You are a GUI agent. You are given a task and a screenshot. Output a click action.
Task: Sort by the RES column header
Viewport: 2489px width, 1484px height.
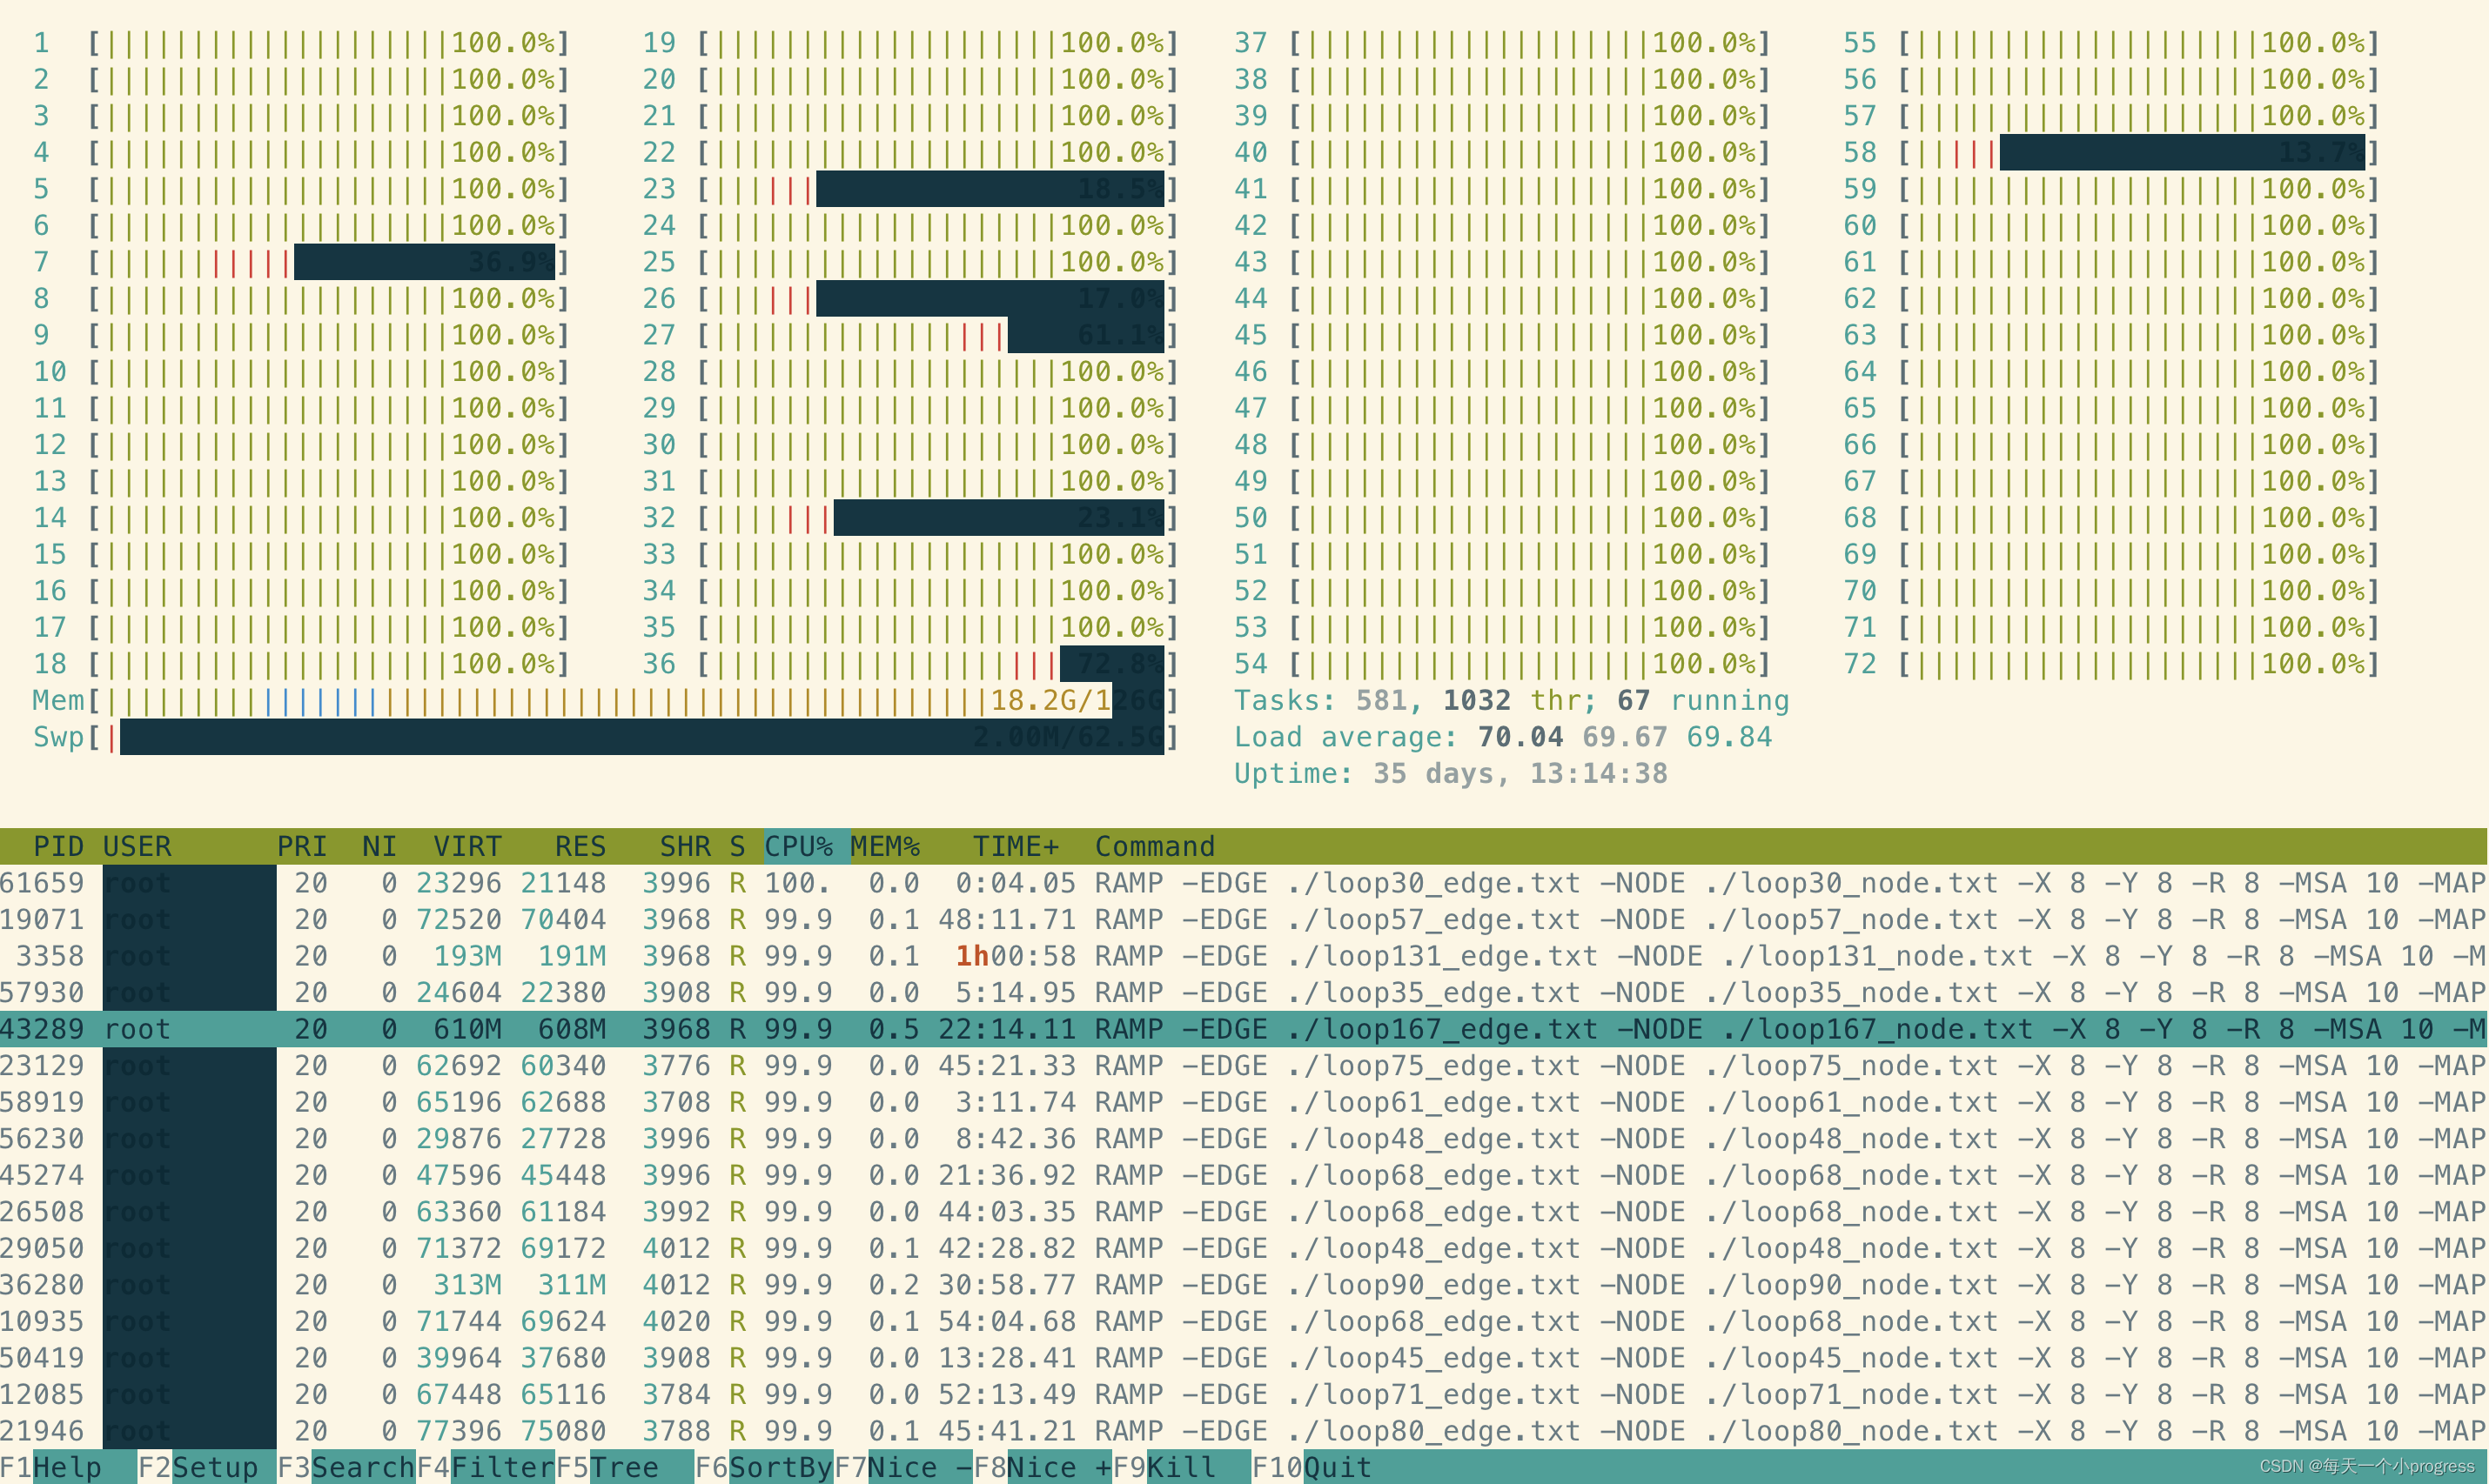pyautogui.click(x=580, y=846)
